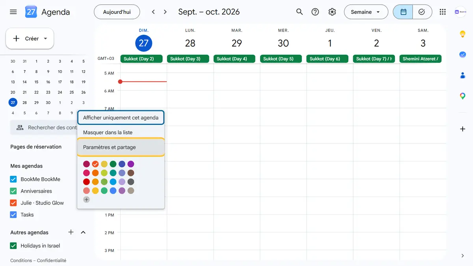Open the settings gear menu

tap(332, 12)
